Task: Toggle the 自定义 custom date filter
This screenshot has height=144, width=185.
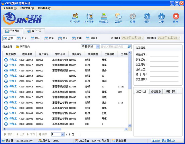Action: [92, 38]
